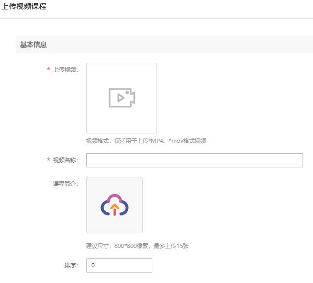Focus the 视频名称 text field
The height and width of the screenshot is (283, 313).
point(195,160)
